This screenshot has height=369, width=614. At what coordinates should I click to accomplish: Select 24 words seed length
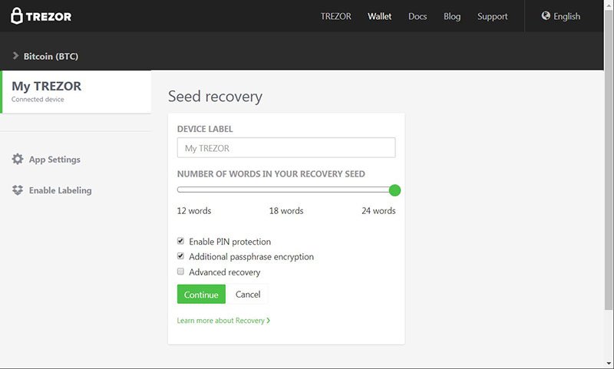378,210
